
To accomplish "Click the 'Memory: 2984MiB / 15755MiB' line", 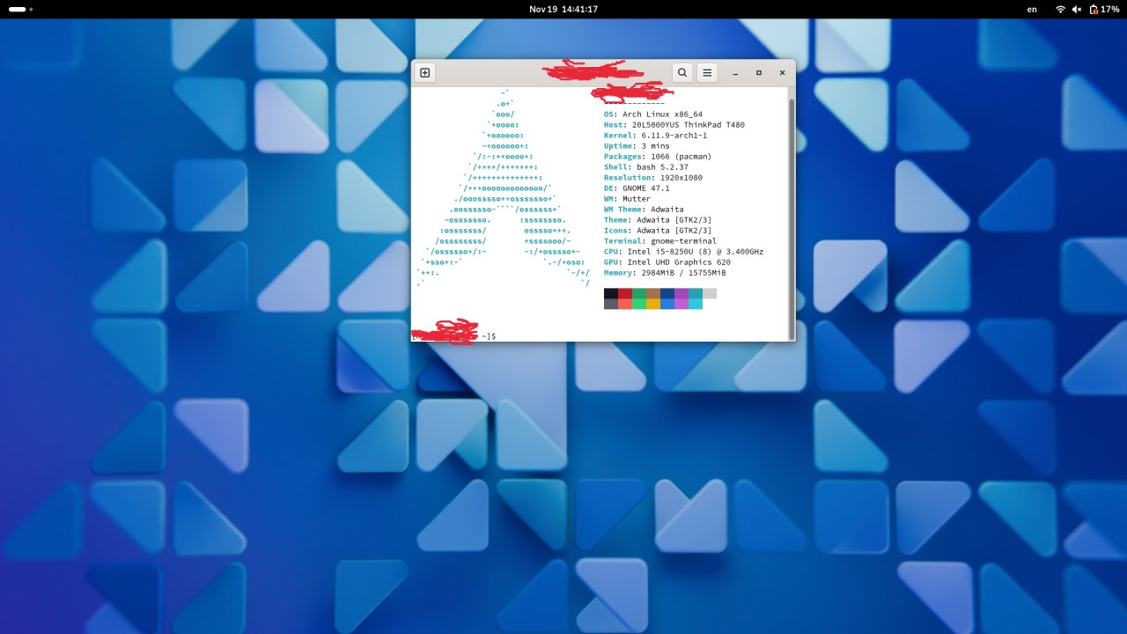I will (x=665, y=273).
